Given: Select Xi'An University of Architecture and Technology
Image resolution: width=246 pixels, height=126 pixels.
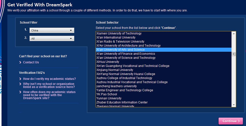Looking at the screenshot, I should tap(164, 45).
